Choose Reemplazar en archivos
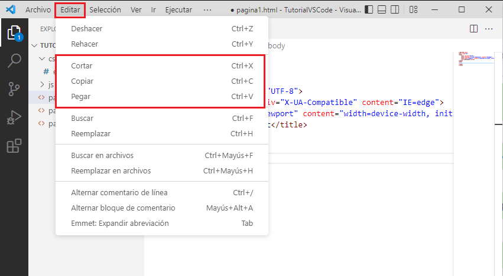503x276 pixels. tap(162, 170)
